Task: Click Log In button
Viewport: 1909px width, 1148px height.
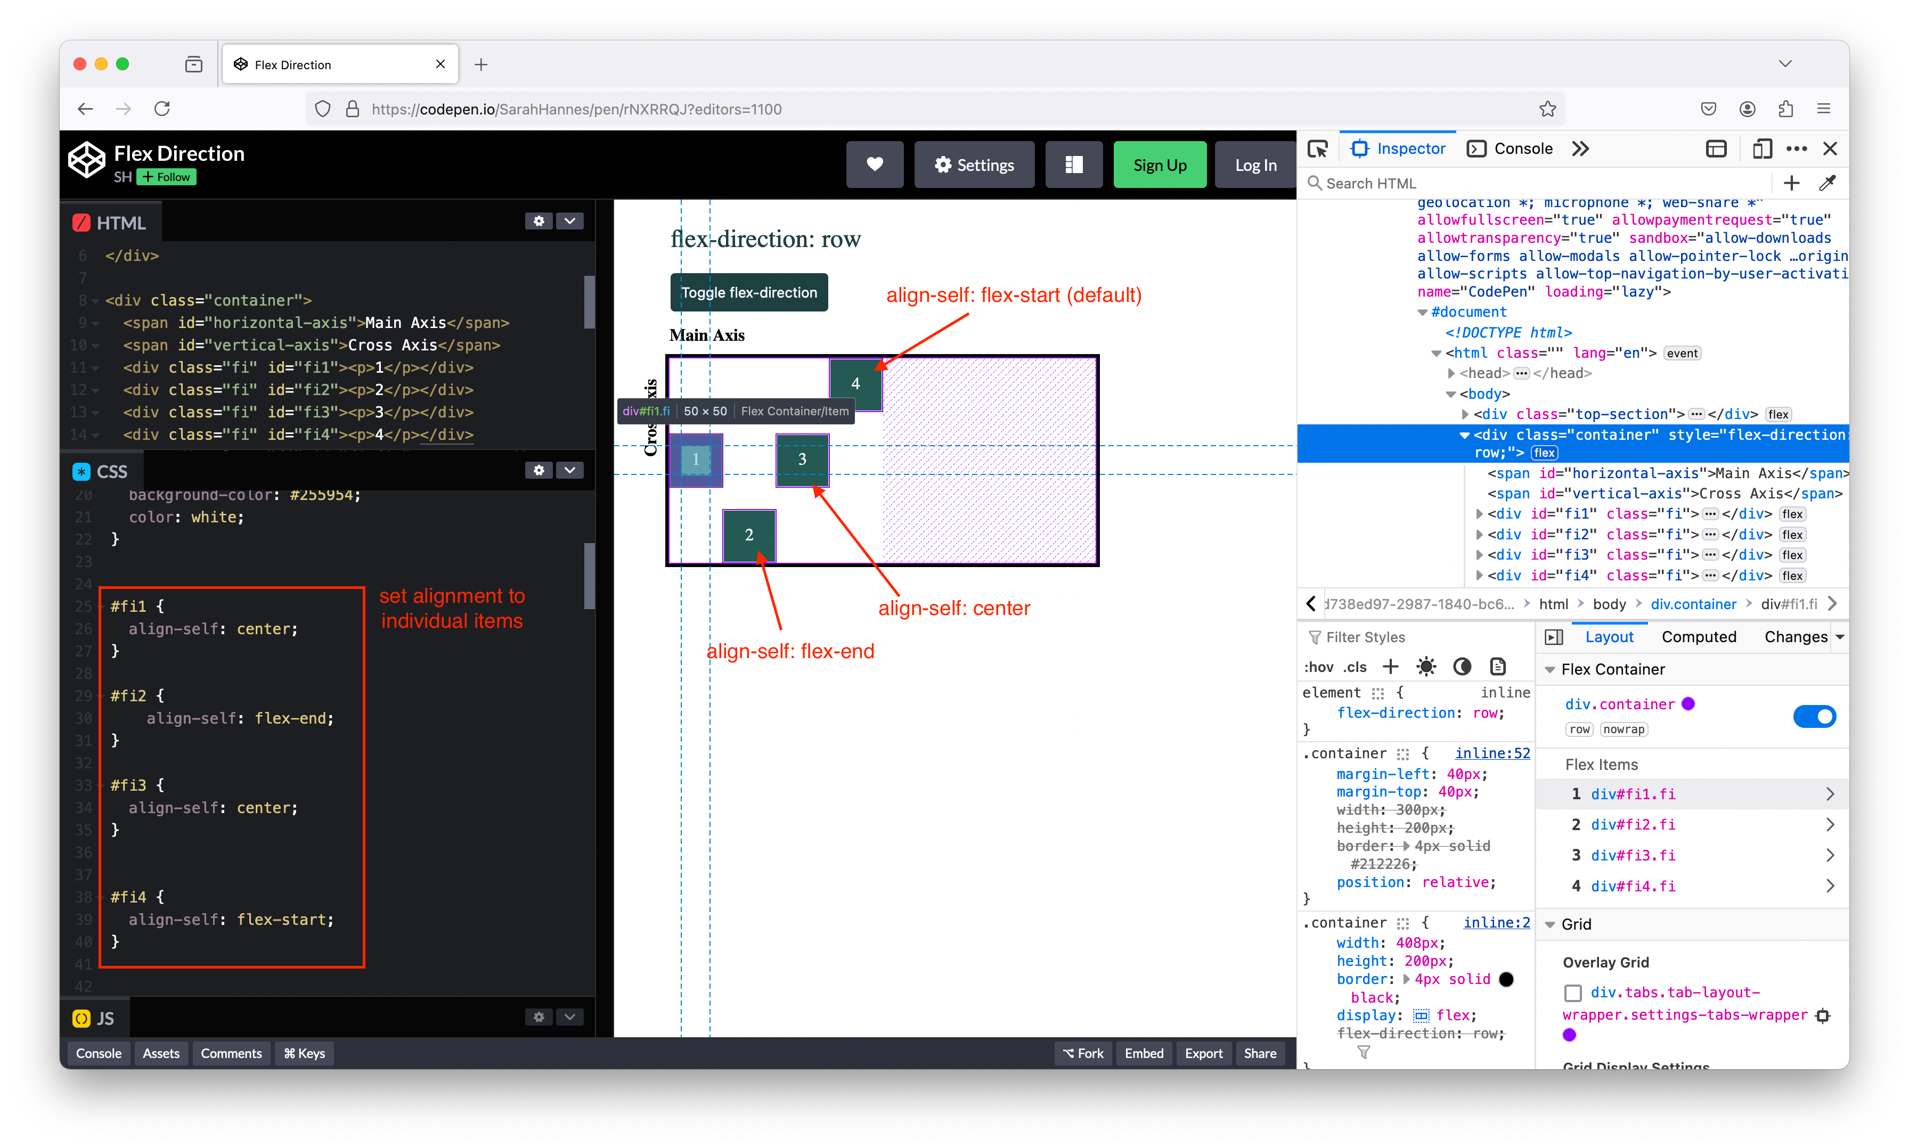Action: coord(1254,165)
